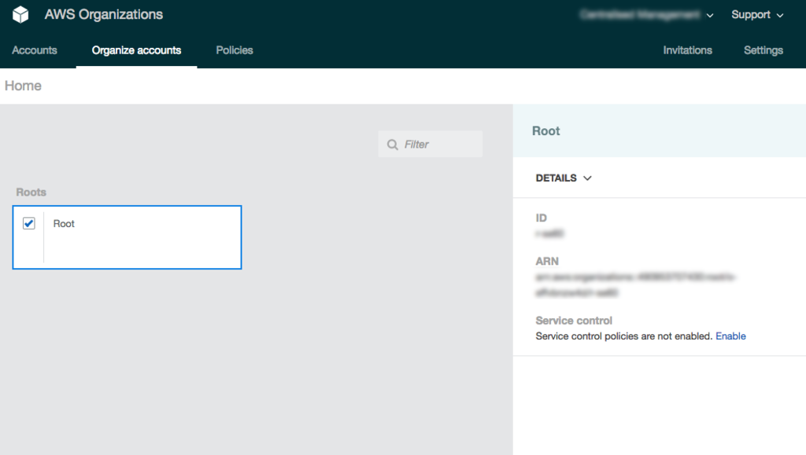Screen dimensions: 806x455
Task: Click the Roots section heading
Action: click(x=31, y=193)
